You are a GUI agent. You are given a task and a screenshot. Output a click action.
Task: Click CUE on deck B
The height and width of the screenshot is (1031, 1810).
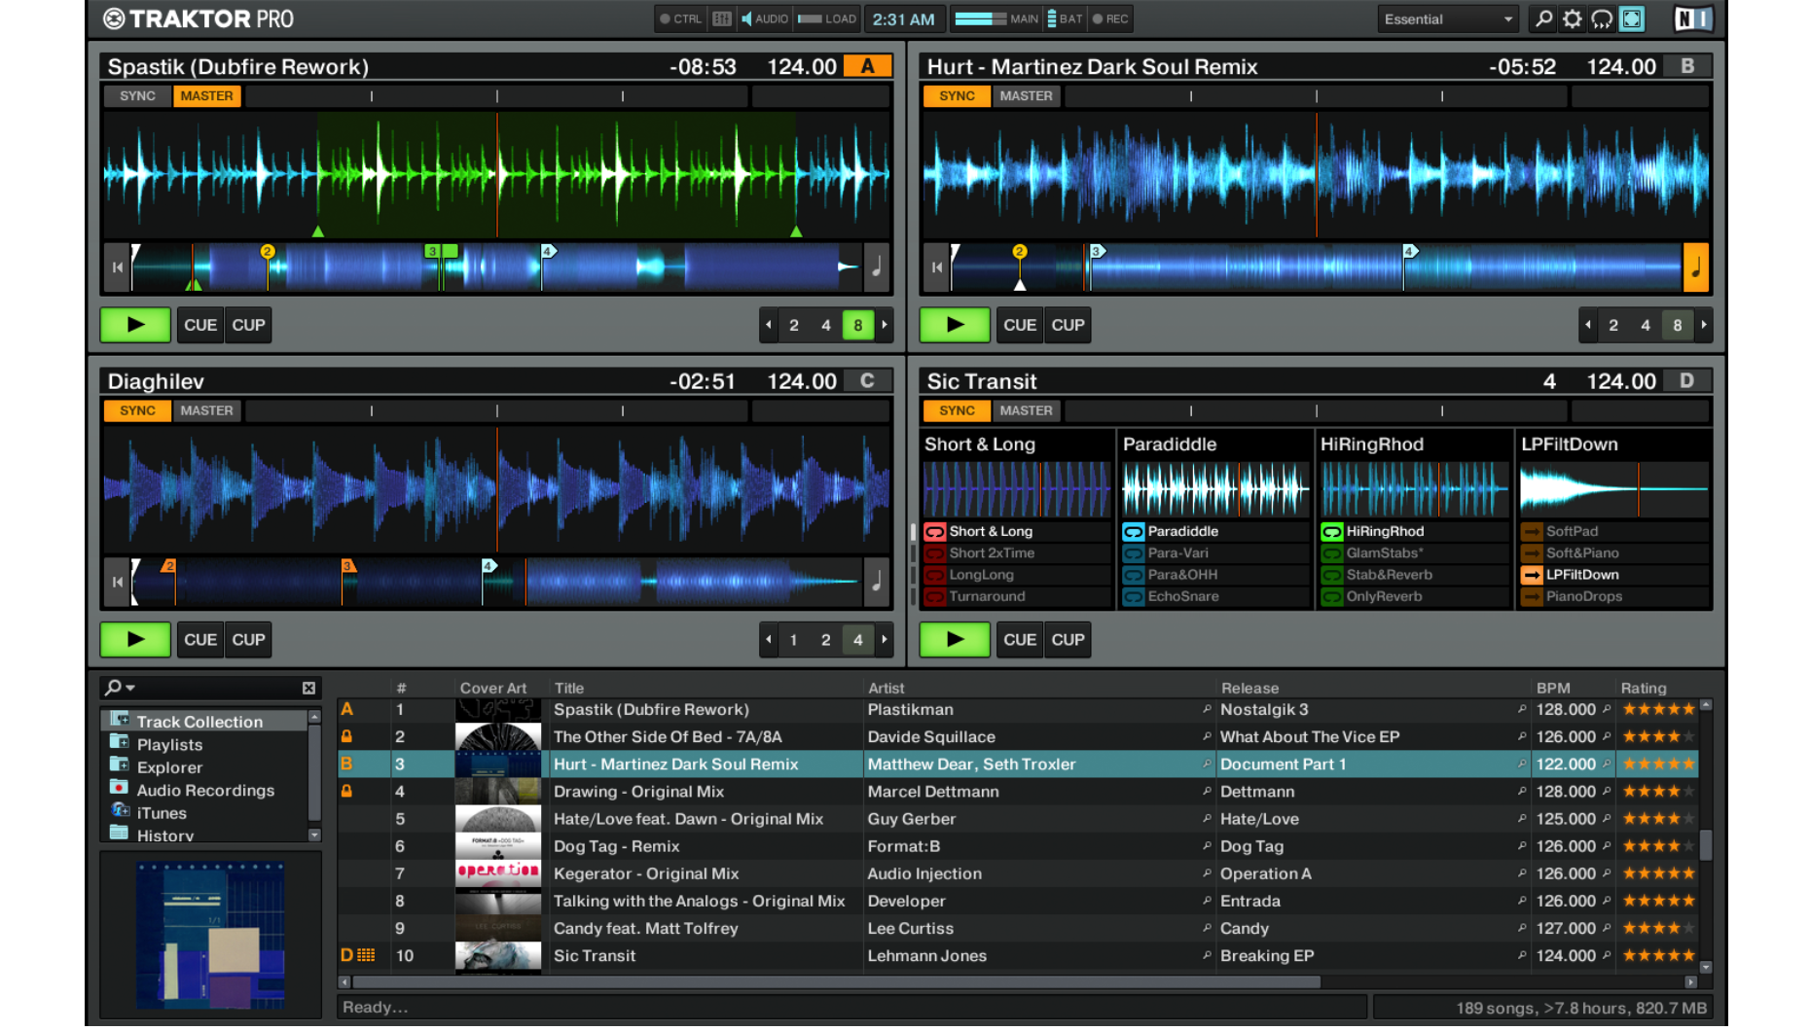(x=1019, y=325)
